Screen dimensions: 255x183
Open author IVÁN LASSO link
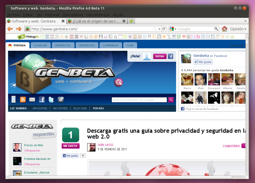pyautogui.click(x=106, y=145)
